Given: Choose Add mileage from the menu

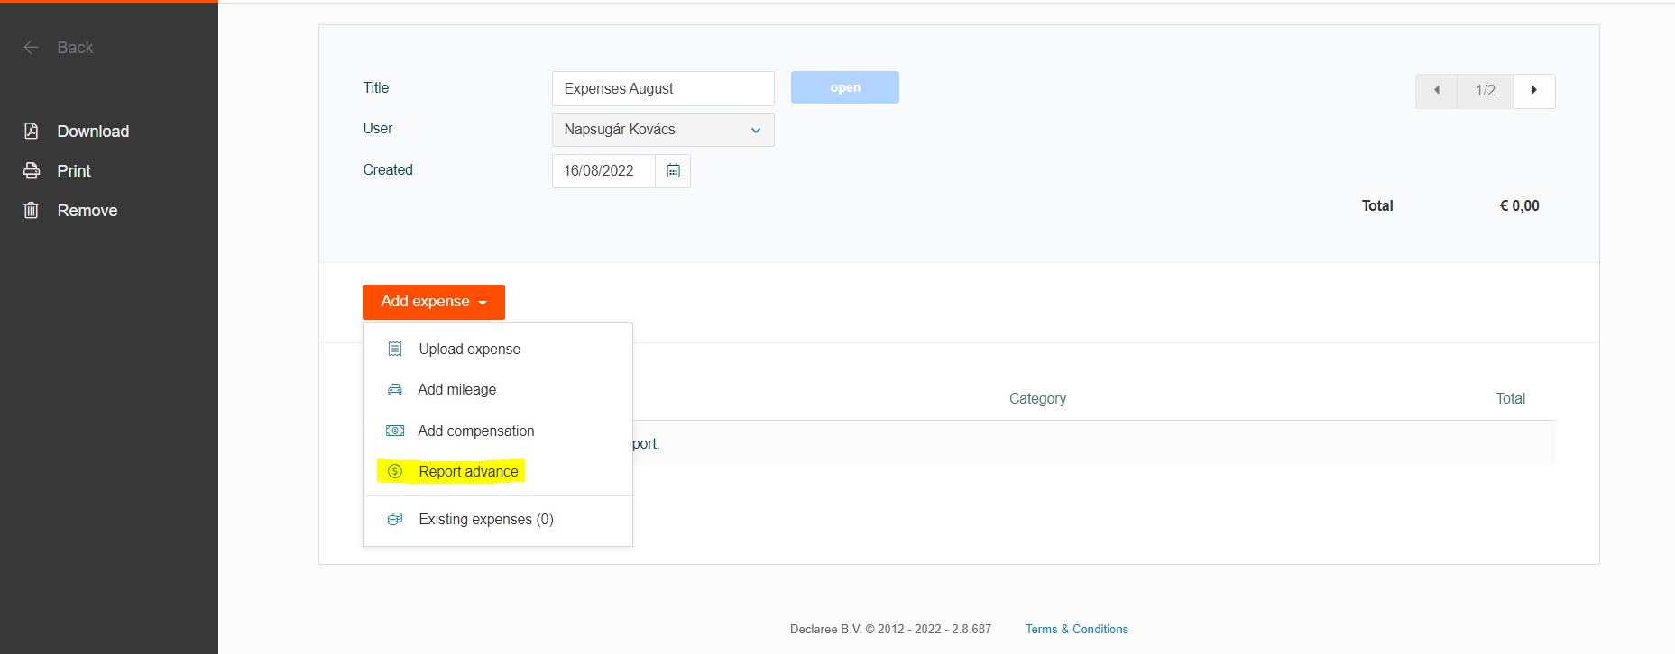Looking at the screenshot, I should [x=456, y=390].
